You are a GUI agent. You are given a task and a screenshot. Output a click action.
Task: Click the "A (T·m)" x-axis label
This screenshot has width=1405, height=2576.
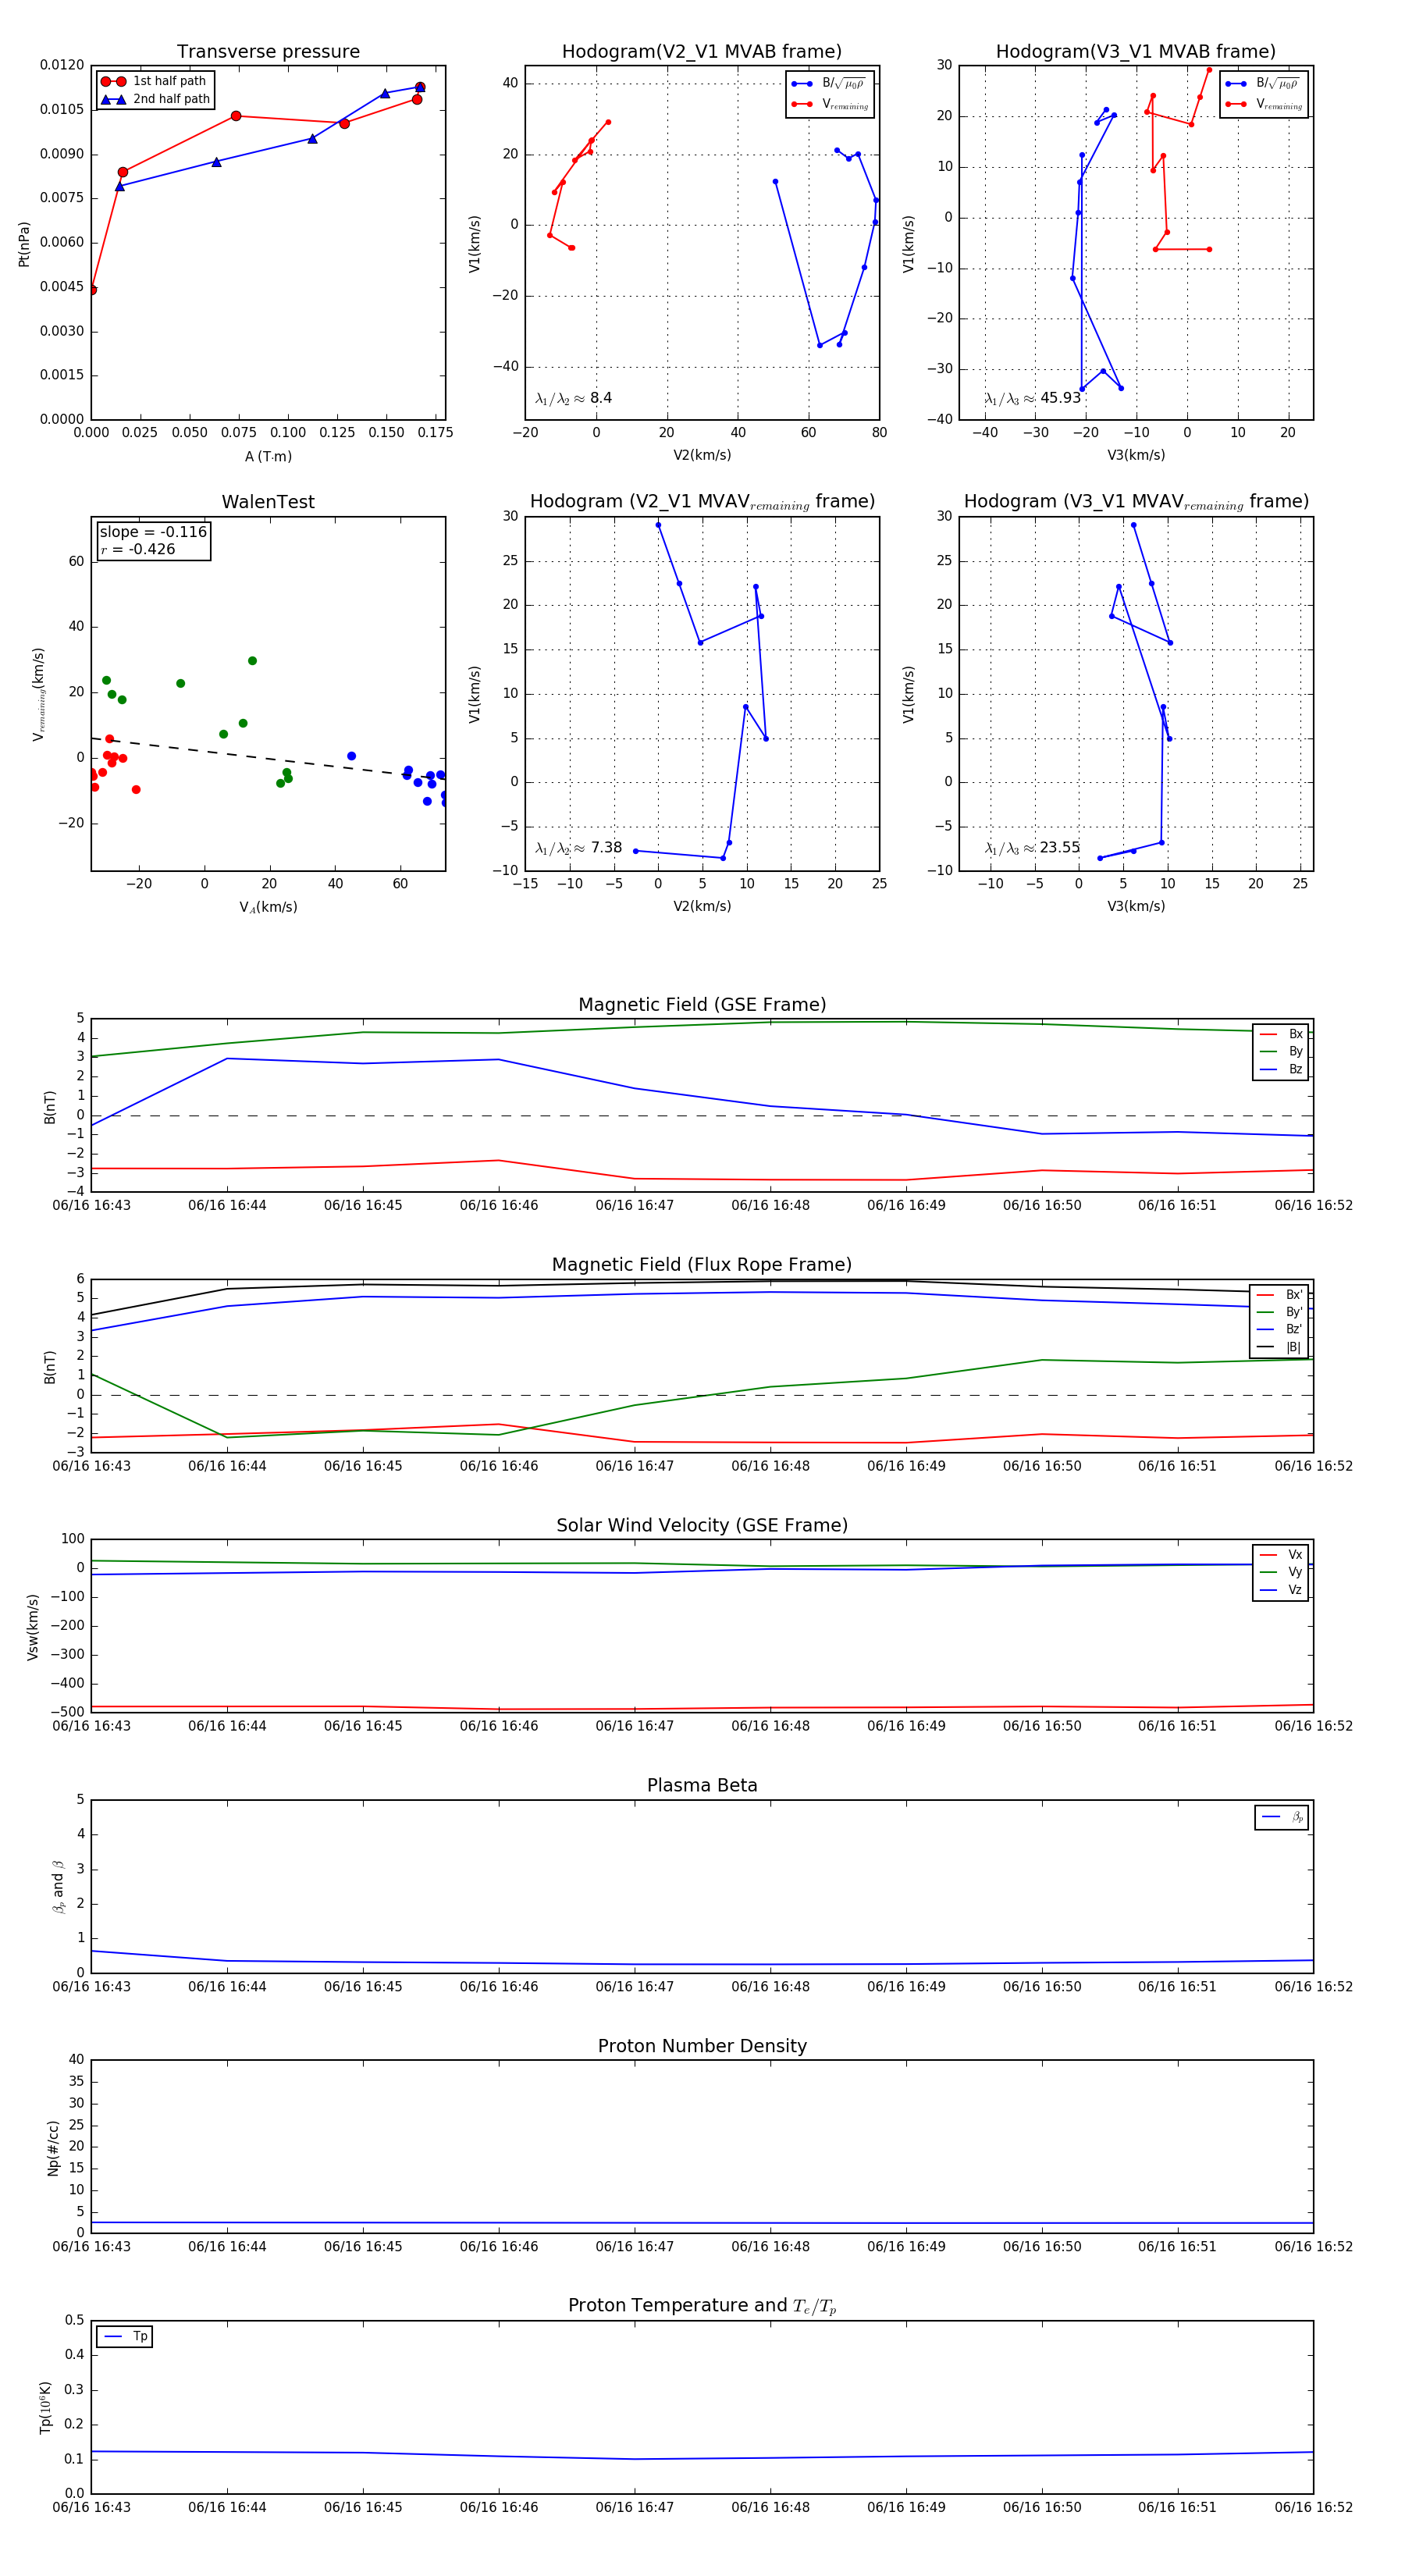pyautogui.click(x=268, y=457)
